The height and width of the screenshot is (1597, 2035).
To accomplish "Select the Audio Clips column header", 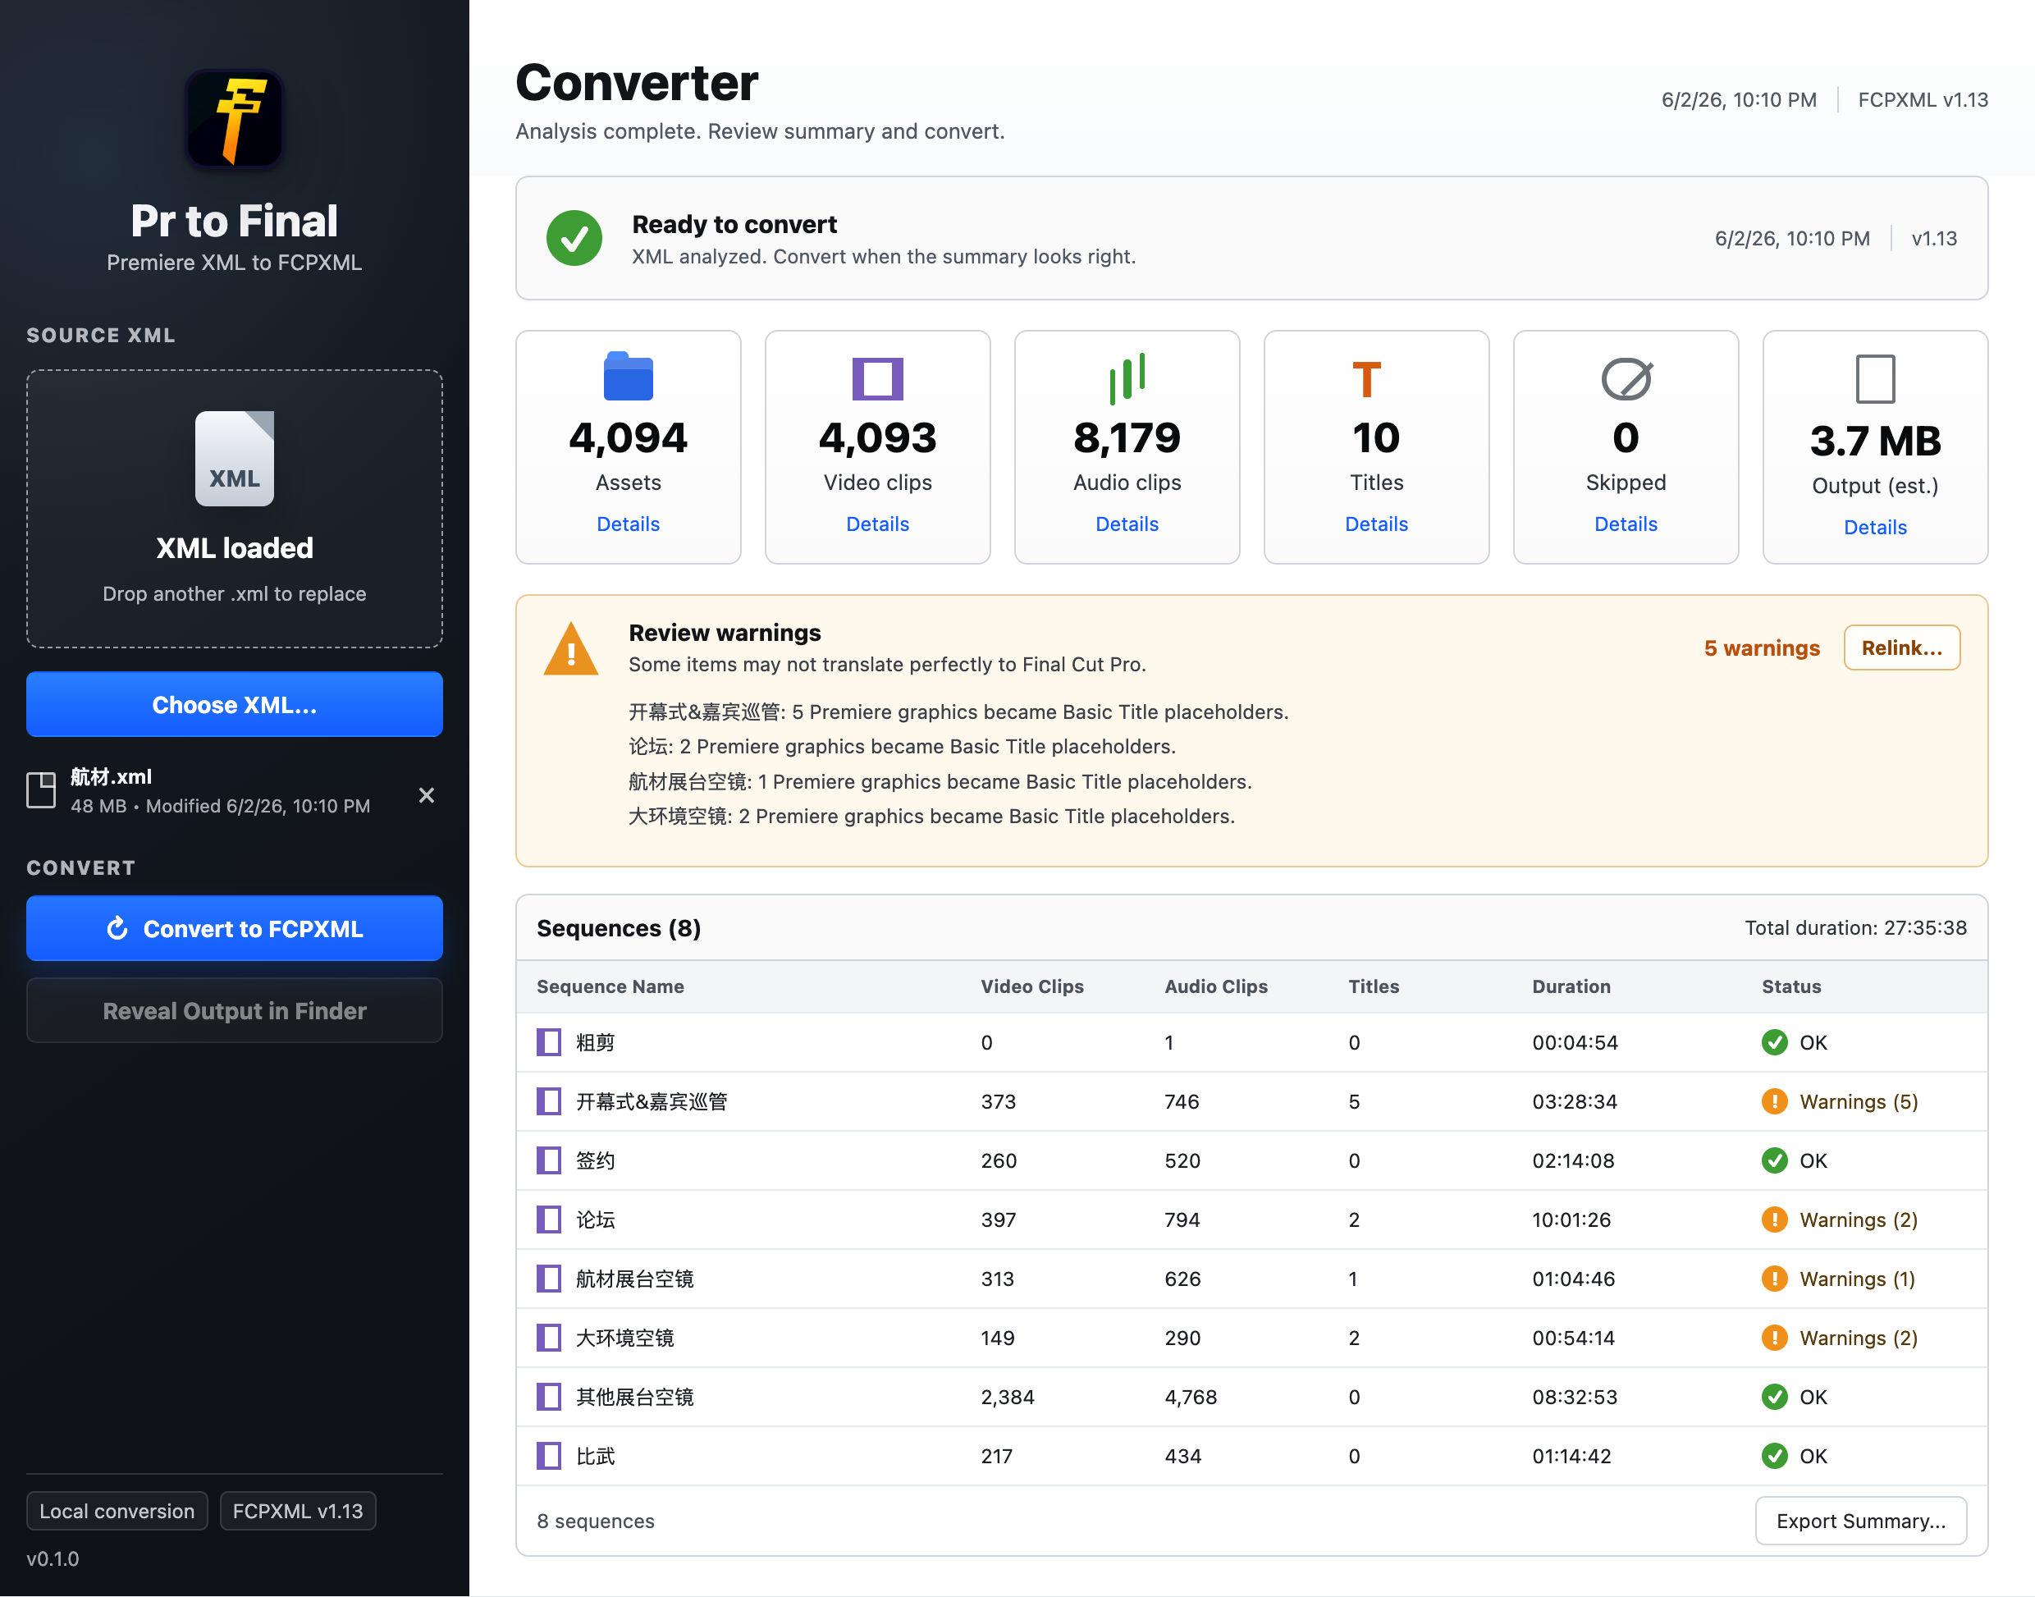I will click(1216, 986).
